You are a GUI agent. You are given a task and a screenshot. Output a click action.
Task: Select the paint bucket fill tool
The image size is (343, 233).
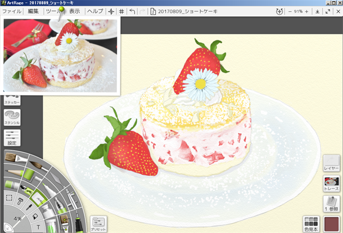[x=35, y=217]
